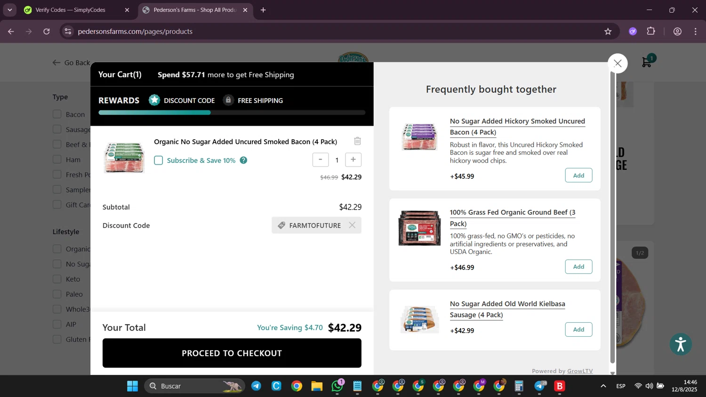
Task: Add Hickory Smoked Uncured Bacon to cart
Action: [578, 175]
